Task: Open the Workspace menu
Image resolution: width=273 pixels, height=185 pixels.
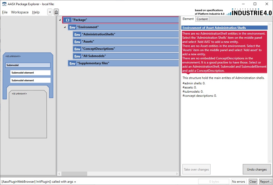Action: (20, 12)
